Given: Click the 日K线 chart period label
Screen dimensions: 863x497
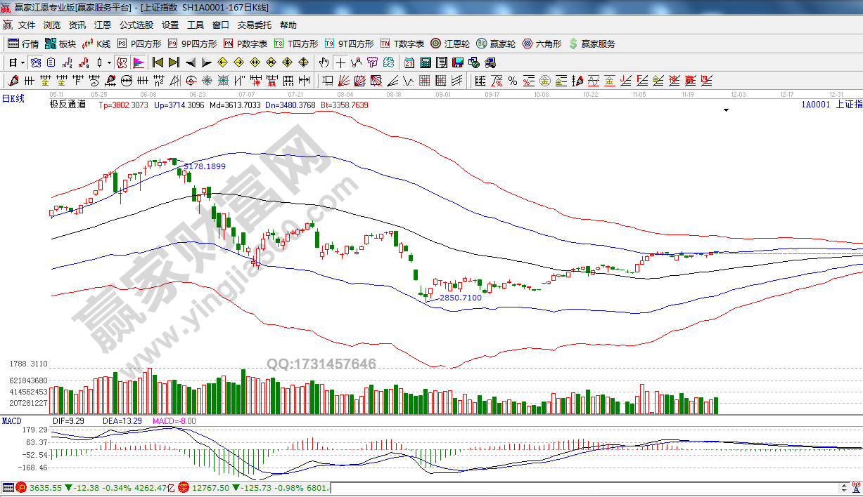Looking at the screenshot, I should (13, 98).
